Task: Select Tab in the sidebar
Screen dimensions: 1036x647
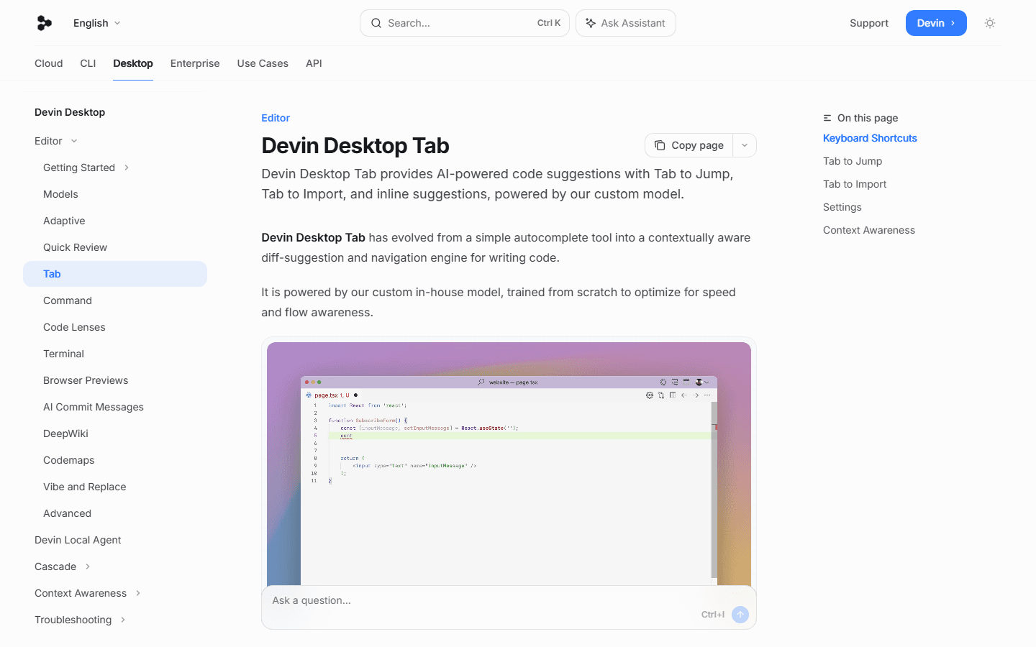Action: pyautogui.click(x=115, y=274)
